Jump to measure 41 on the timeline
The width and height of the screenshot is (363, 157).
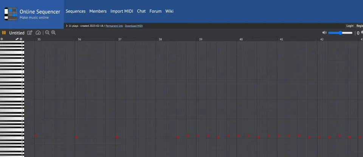[x=281, y=39]
